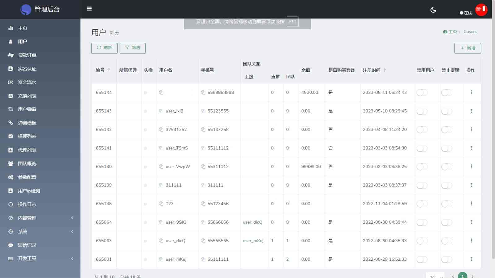Screen dimensions: 495x278
Task: Click the 刷新 refresh button
Action: coord(104,48)
